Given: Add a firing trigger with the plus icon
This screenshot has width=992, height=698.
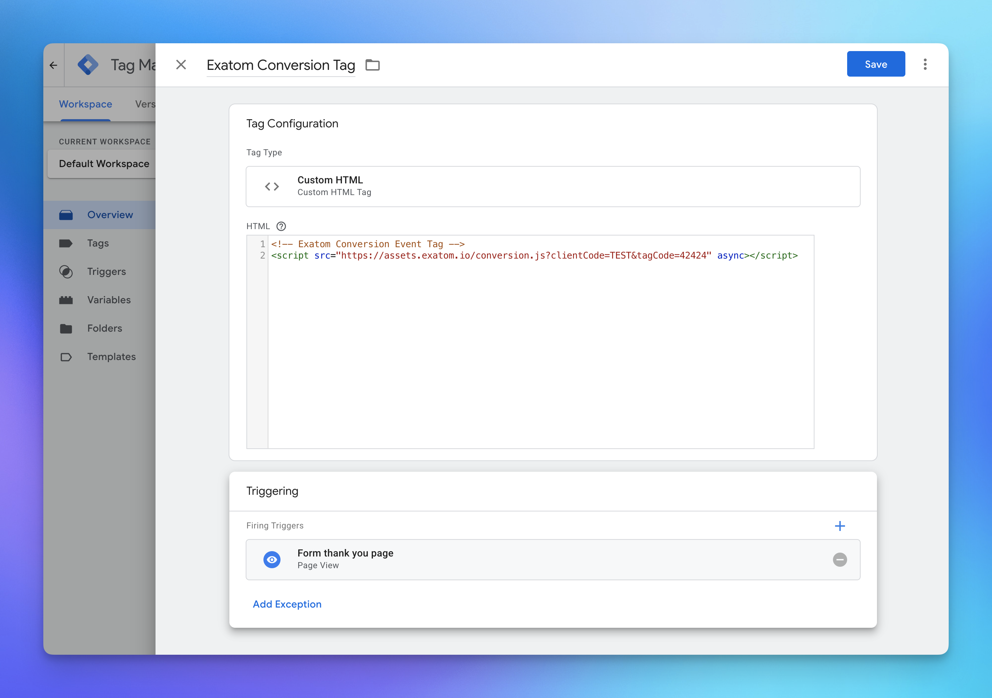Looking at the screenshot, I should click(x=839, y=526).
